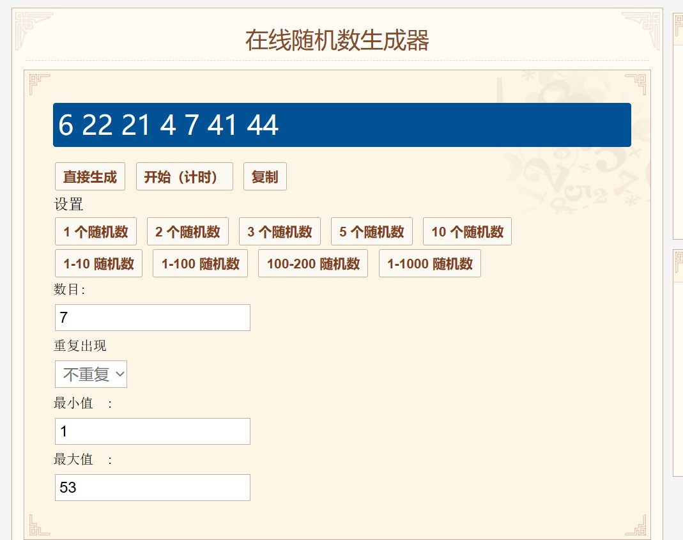Screen dimensions: 683x540
Task: Click the 直接生成 button
Action: pyautogui.click(x=90, y=176)
